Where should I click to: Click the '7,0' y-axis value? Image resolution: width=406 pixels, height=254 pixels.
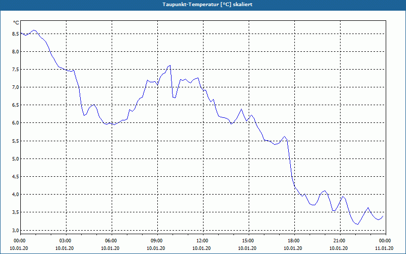pyautogui.click(x=16, y=87)
